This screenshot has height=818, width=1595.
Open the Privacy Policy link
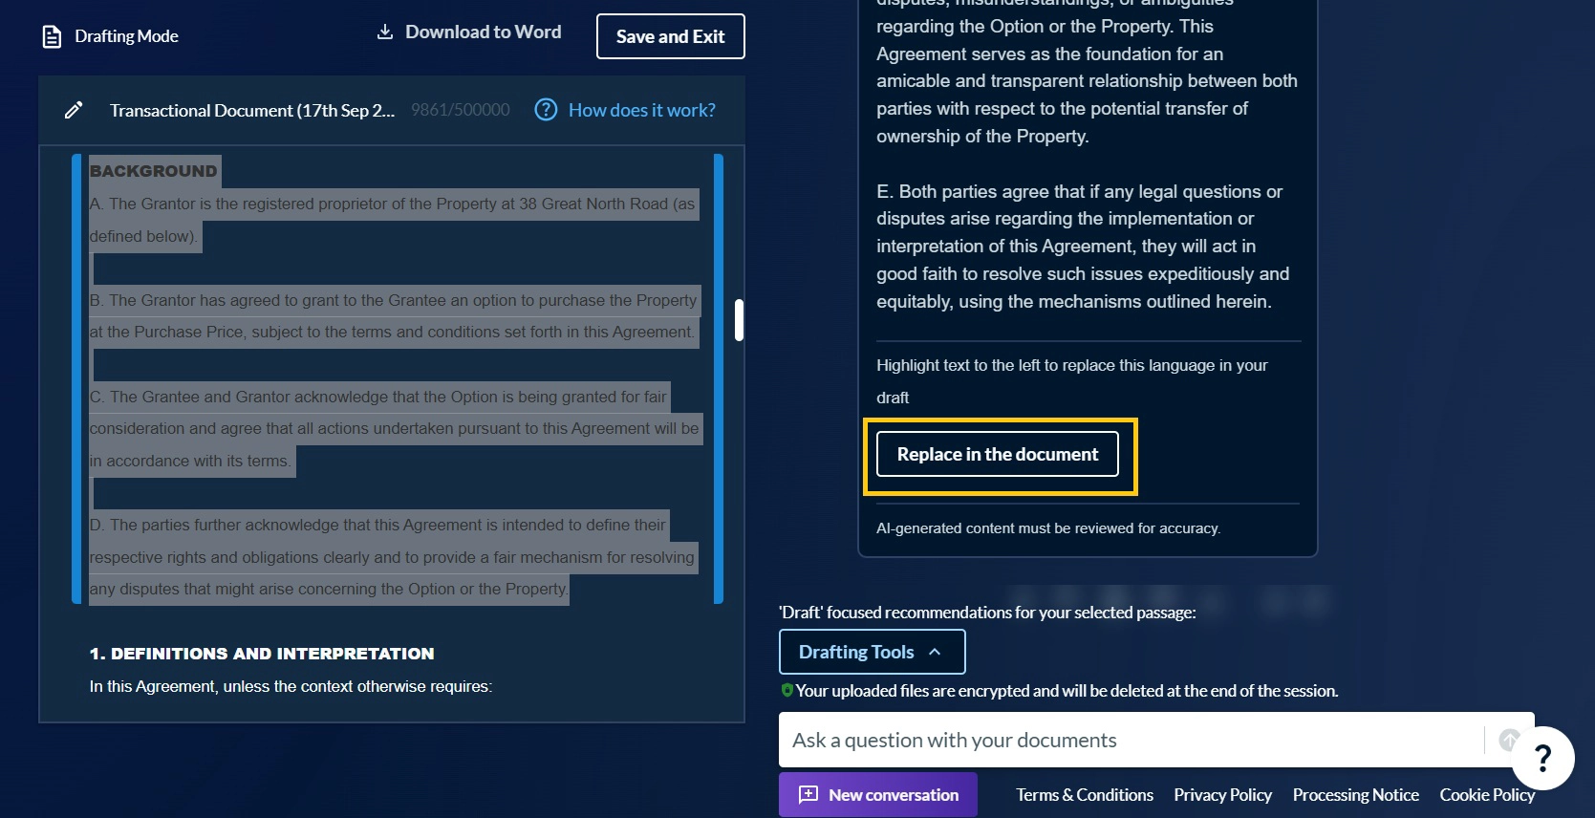tap(1222, 795)
